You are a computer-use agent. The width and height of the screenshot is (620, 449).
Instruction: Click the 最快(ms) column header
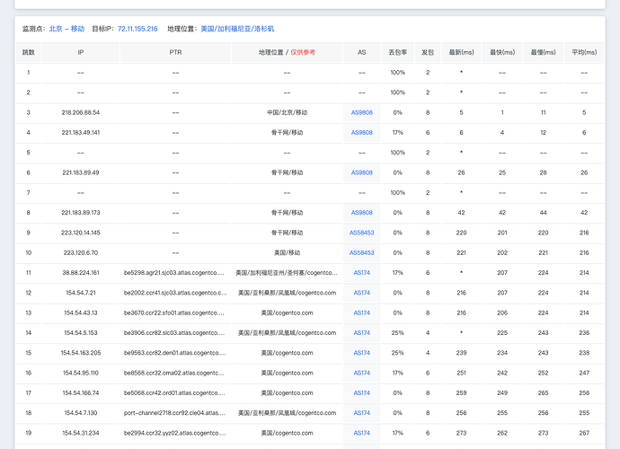pyautogui.click(x=502, y=52)
